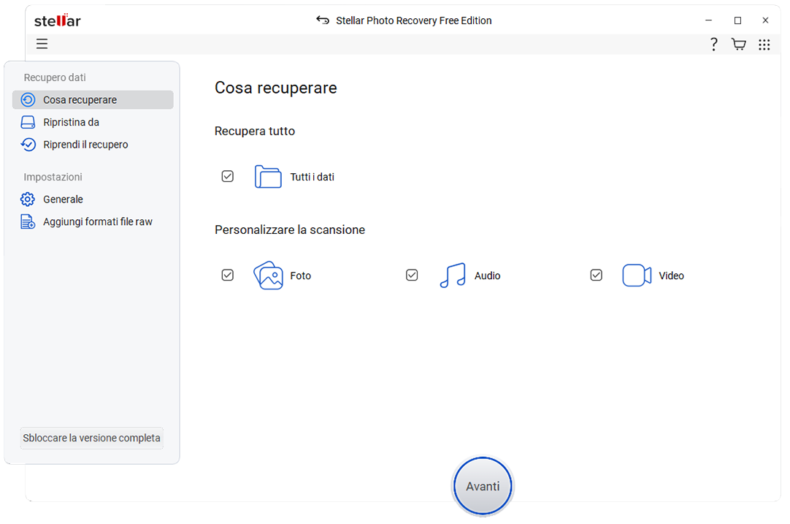Click the Stellar logo
This screenshot has width=790, height=524.
58,20
